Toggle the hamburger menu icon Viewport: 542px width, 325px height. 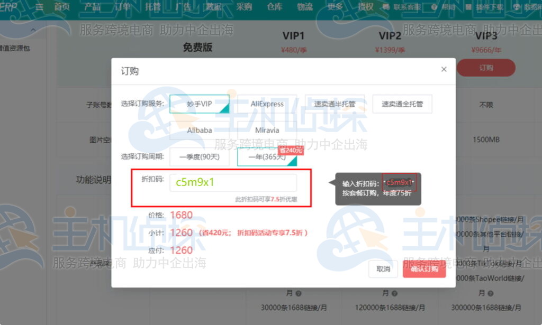(x=40, y=7)
